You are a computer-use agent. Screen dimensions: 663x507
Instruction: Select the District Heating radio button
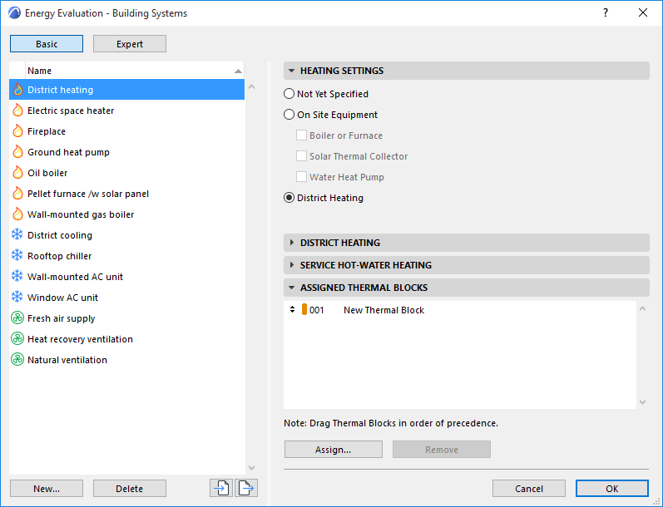(x=289, y=198)
